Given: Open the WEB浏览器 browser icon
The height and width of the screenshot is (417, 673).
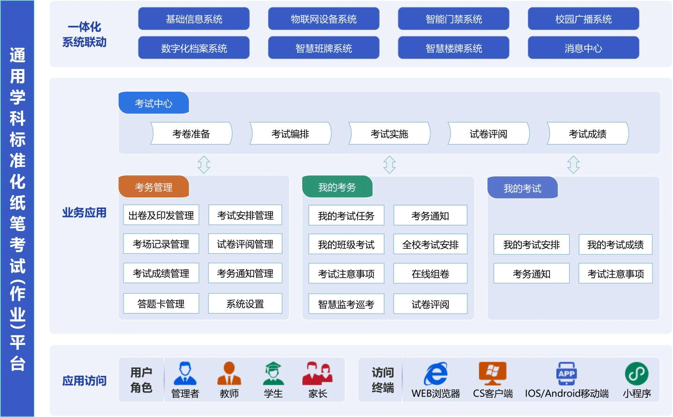Looking at the screenshot, I should pyautogui.click(x=435, y=374).
